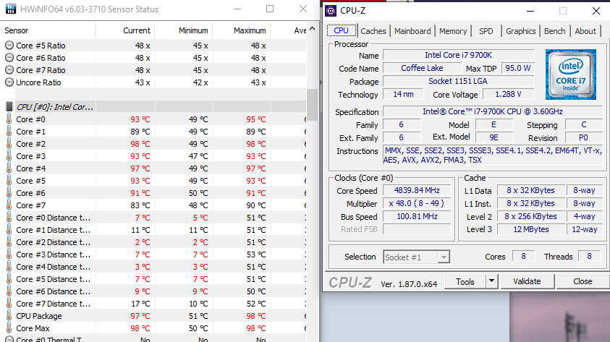Click the Validate button
Viewport: 610px width, 342px height.
tap(527, 281)
